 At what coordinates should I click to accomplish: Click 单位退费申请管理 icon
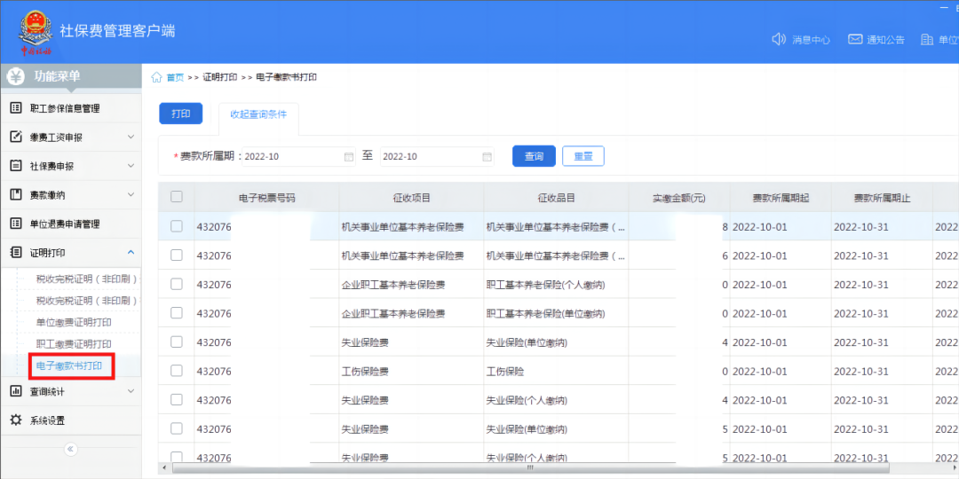pyautogui.click(x=17, y=224)
